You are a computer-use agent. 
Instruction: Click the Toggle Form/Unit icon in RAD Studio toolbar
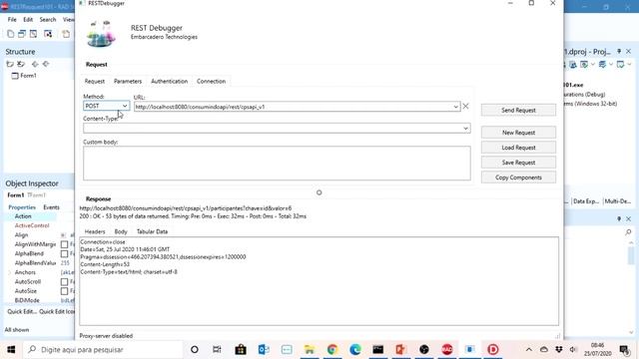[x=48, y=34]
